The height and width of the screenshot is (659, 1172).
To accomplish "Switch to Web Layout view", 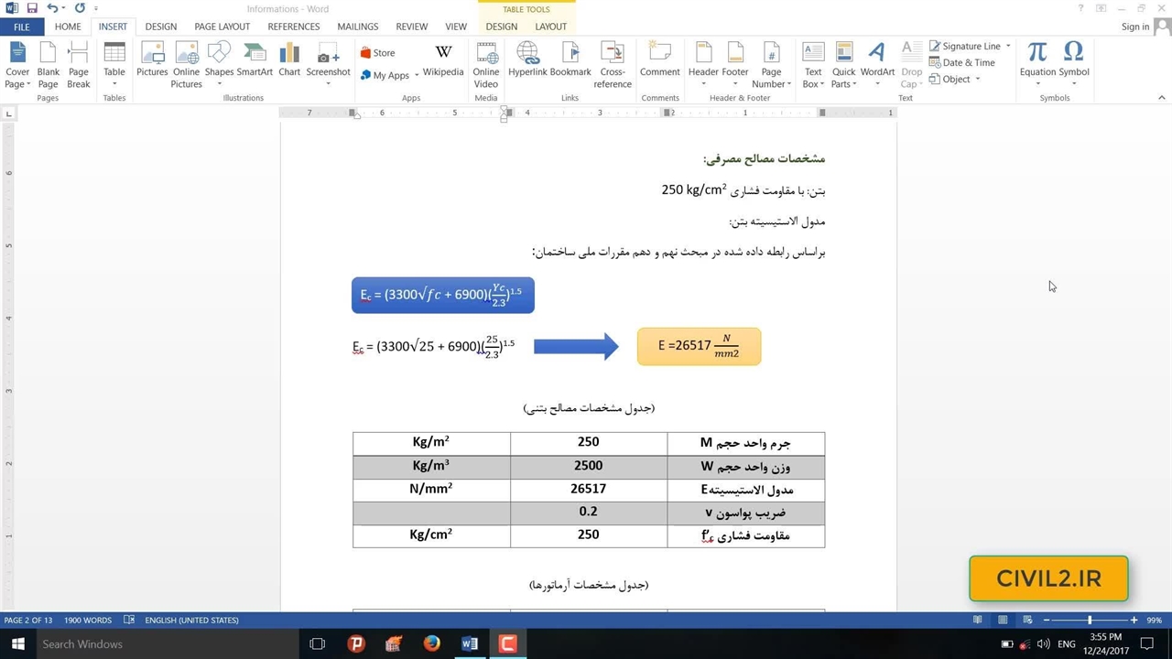I will [1027, 620].
